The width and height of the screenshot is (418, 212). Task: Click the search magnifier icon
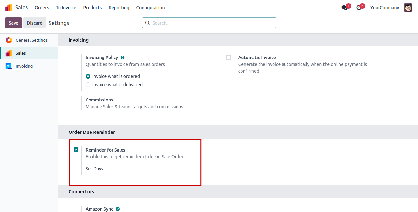[147, 23]
